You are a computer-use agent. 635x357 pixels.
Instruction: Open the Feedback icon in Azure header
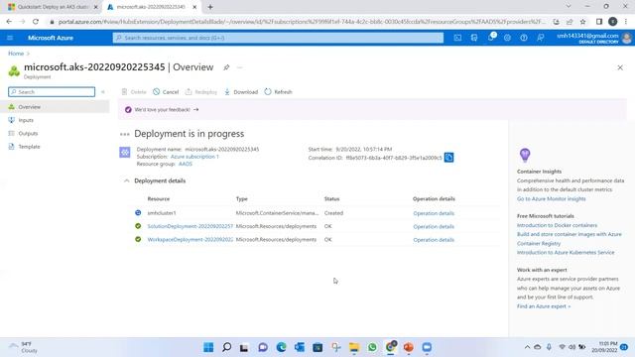pyautogui.click(x=540, y=38)
